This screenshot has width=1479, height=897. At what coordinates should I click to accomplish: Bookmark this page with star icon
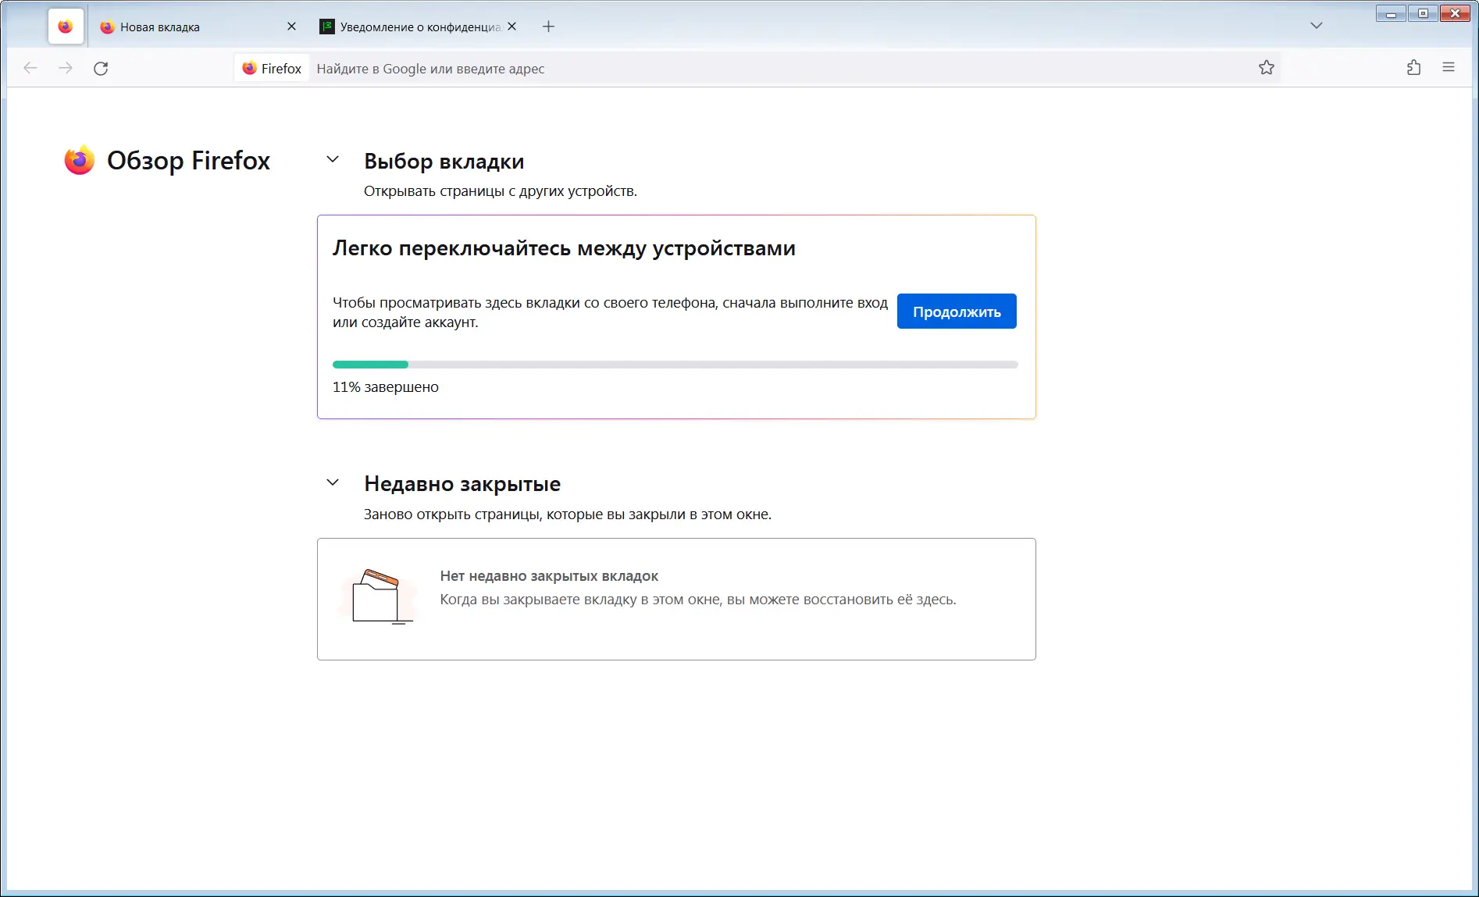(x=1267, y=68)
